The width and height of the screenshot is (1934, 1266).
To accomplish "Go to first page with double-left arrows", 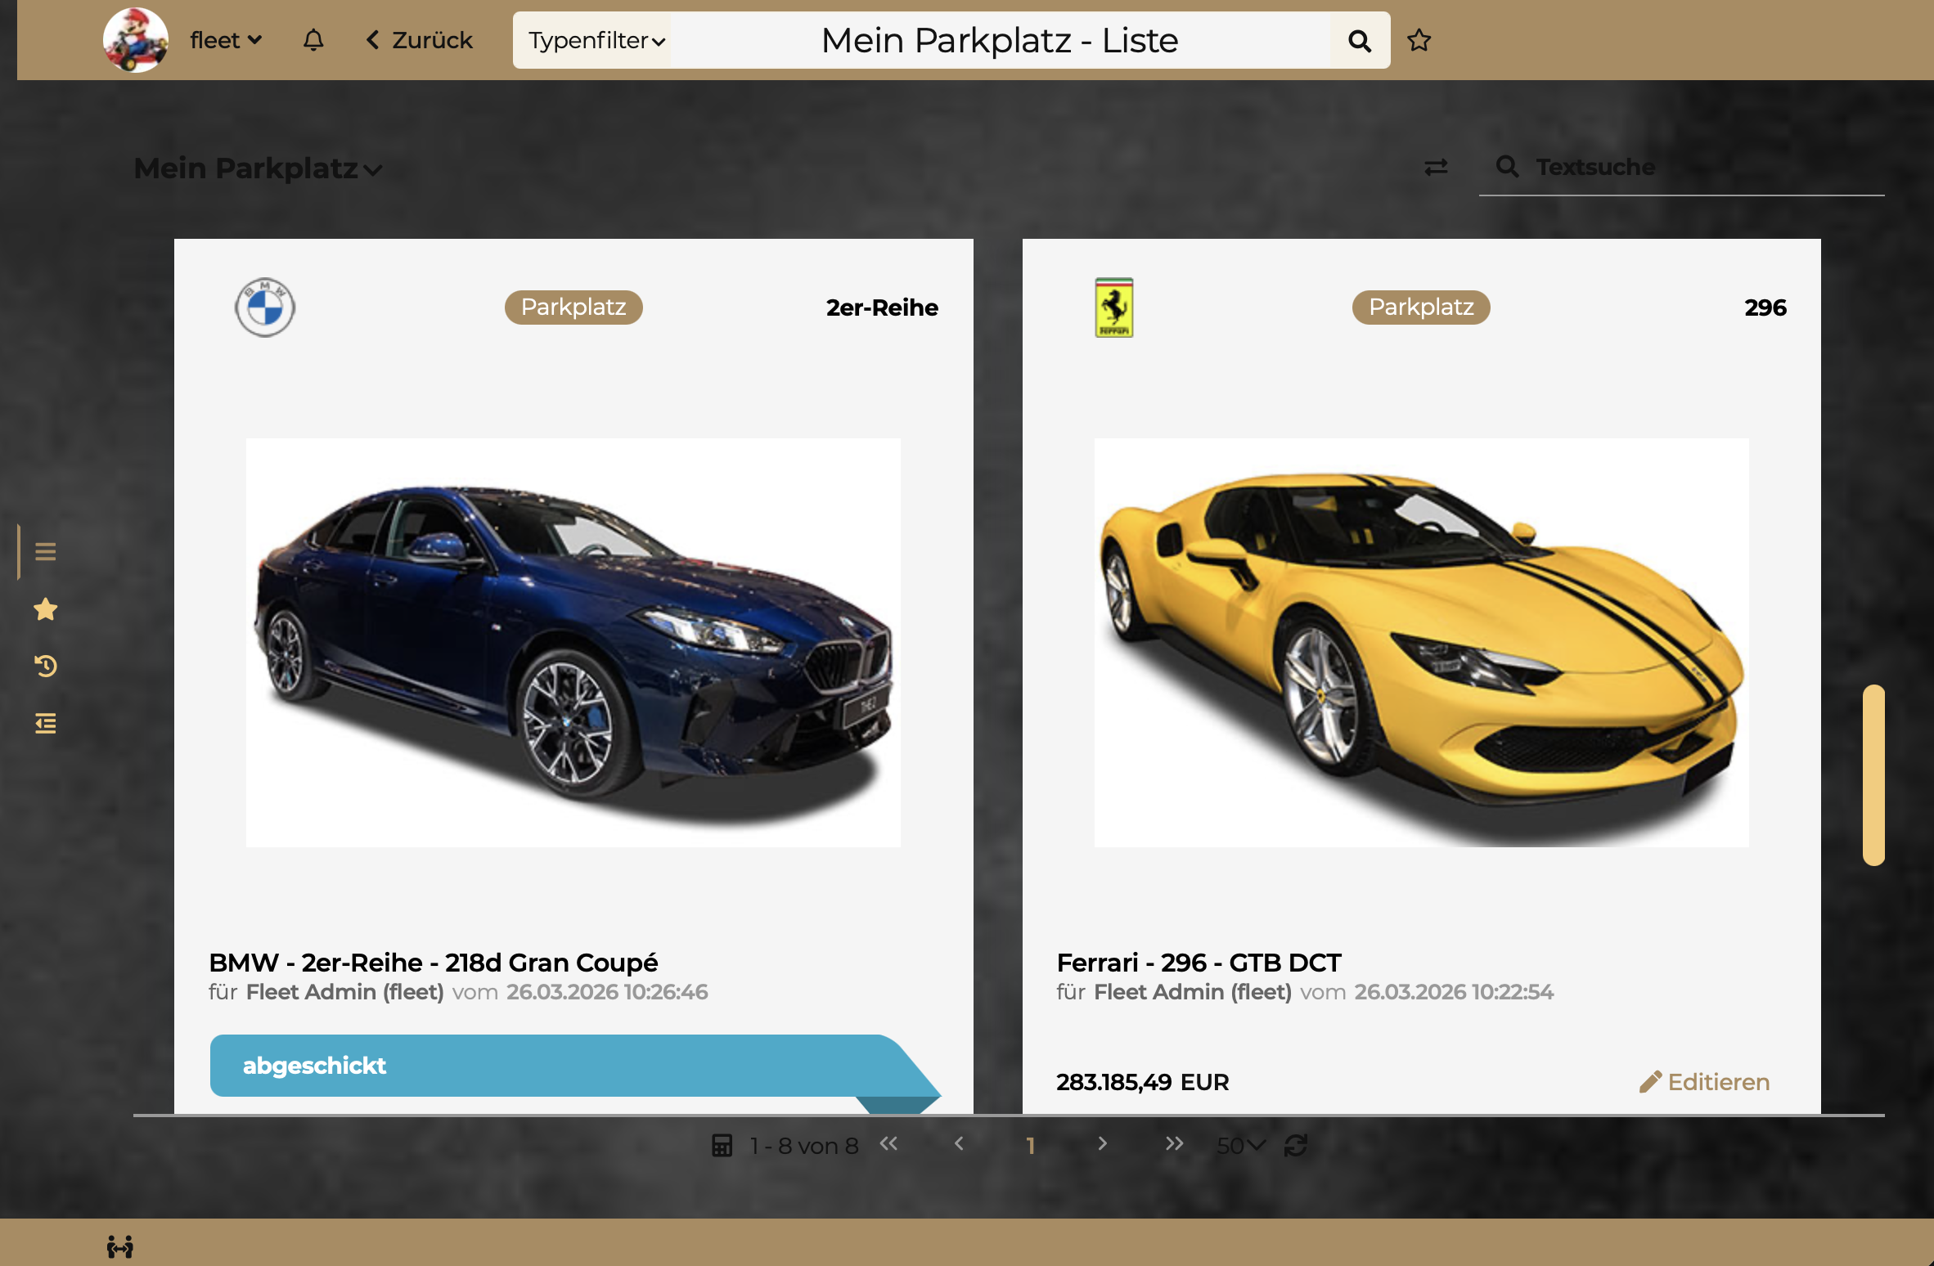I will coord(889,1143).
